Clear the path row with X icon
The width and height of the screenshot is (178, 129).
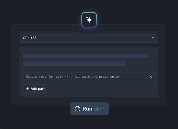151,77
